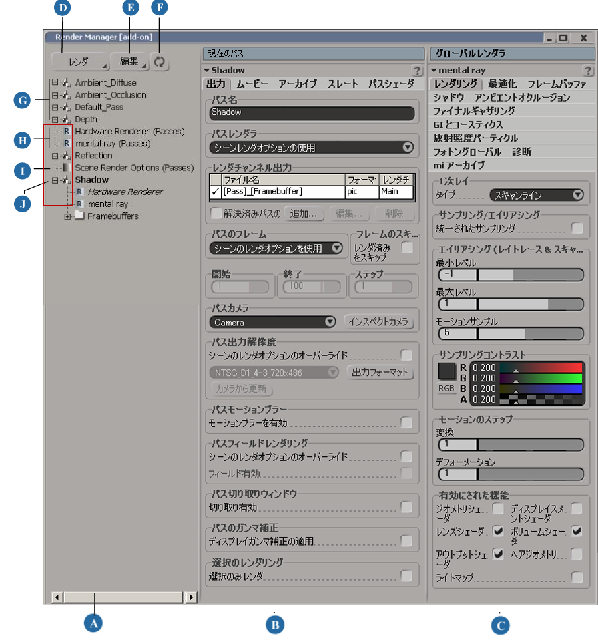Enable モーションブラーを有効 checkbox

[x=406, y=422]
